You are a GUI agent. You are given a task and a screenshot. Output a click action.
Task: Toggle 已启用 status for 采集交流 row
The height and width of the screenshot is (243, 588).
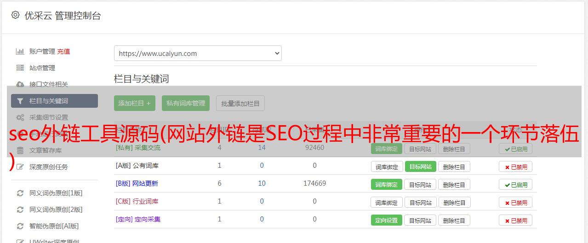tap(515, 149)
